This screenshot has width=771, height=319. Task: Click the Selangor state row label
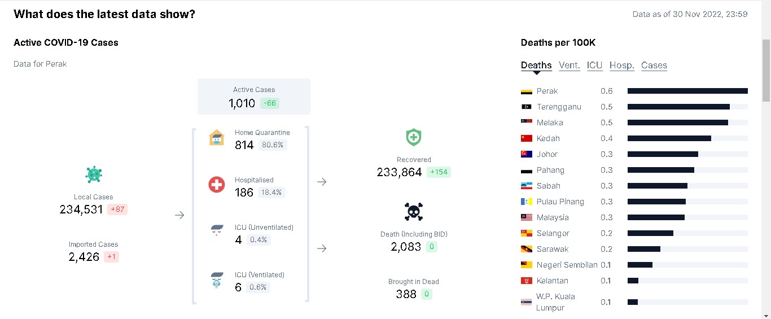553,233
